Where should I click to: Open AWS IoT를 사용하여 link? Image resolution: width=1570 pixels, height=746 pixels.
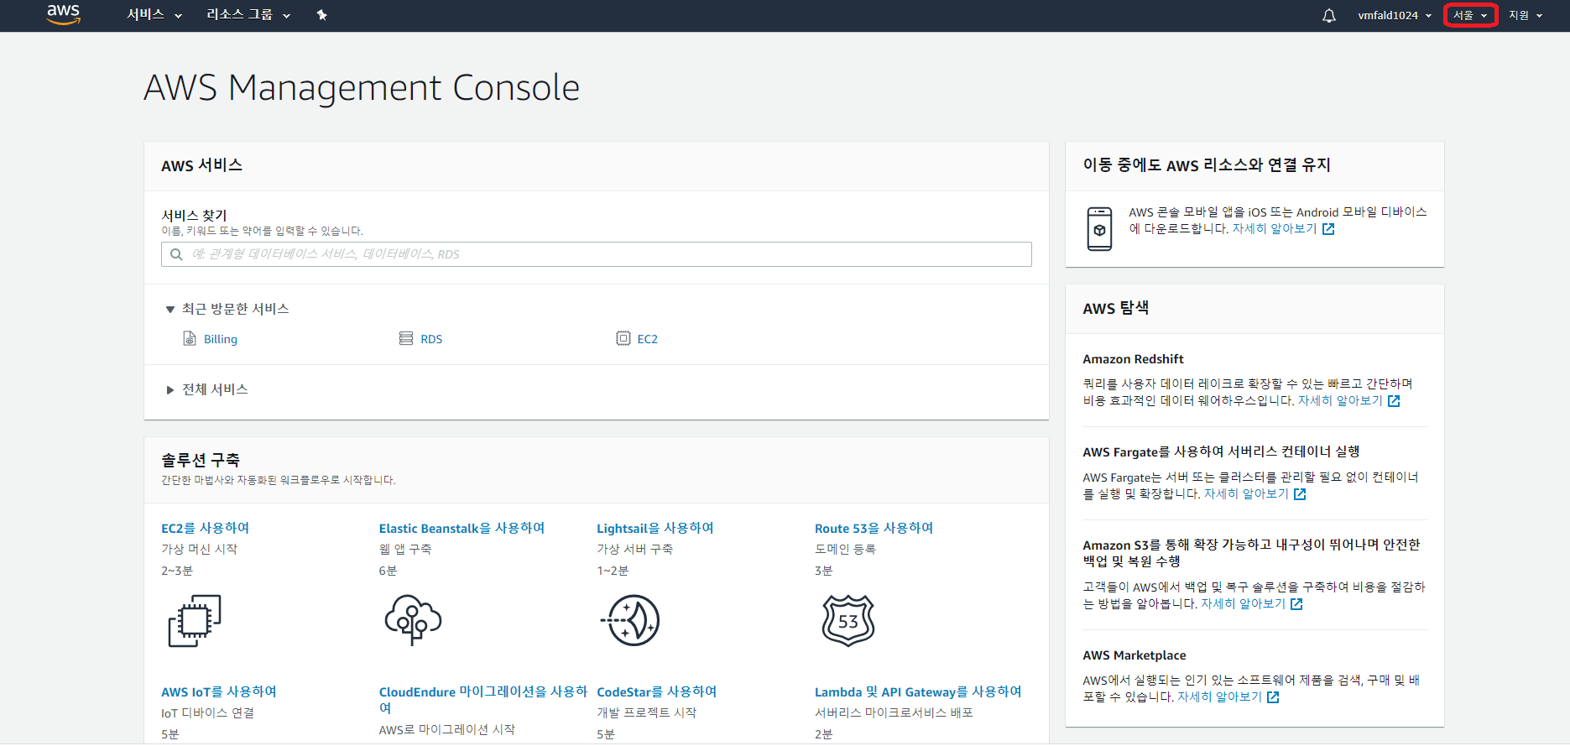[219, 691]
